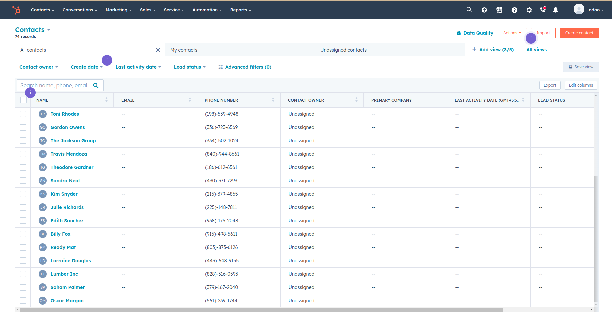Check the box next to Kim Snyder
The image size is (612, 312).
[x=23, y=194]
